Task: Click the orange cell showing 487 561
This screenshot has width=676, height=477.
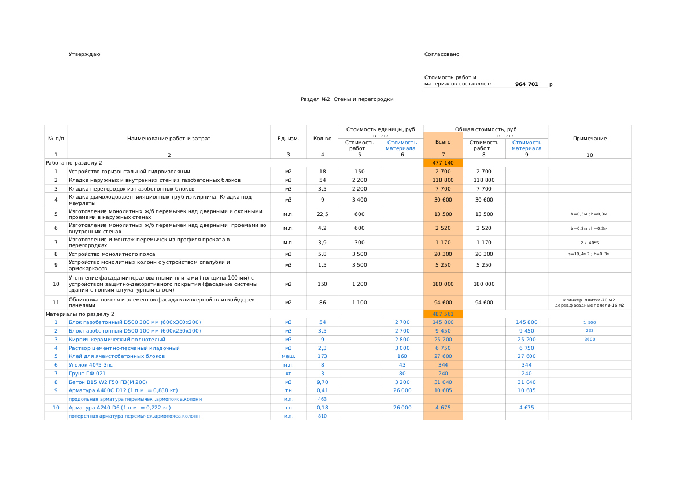Action: pyautogui.click(x=443, y=314)
